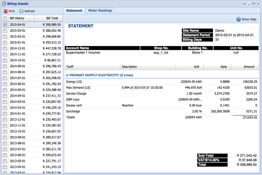Click the Tariff column header
Screen dimensions: 262x175
coord(92,67)
